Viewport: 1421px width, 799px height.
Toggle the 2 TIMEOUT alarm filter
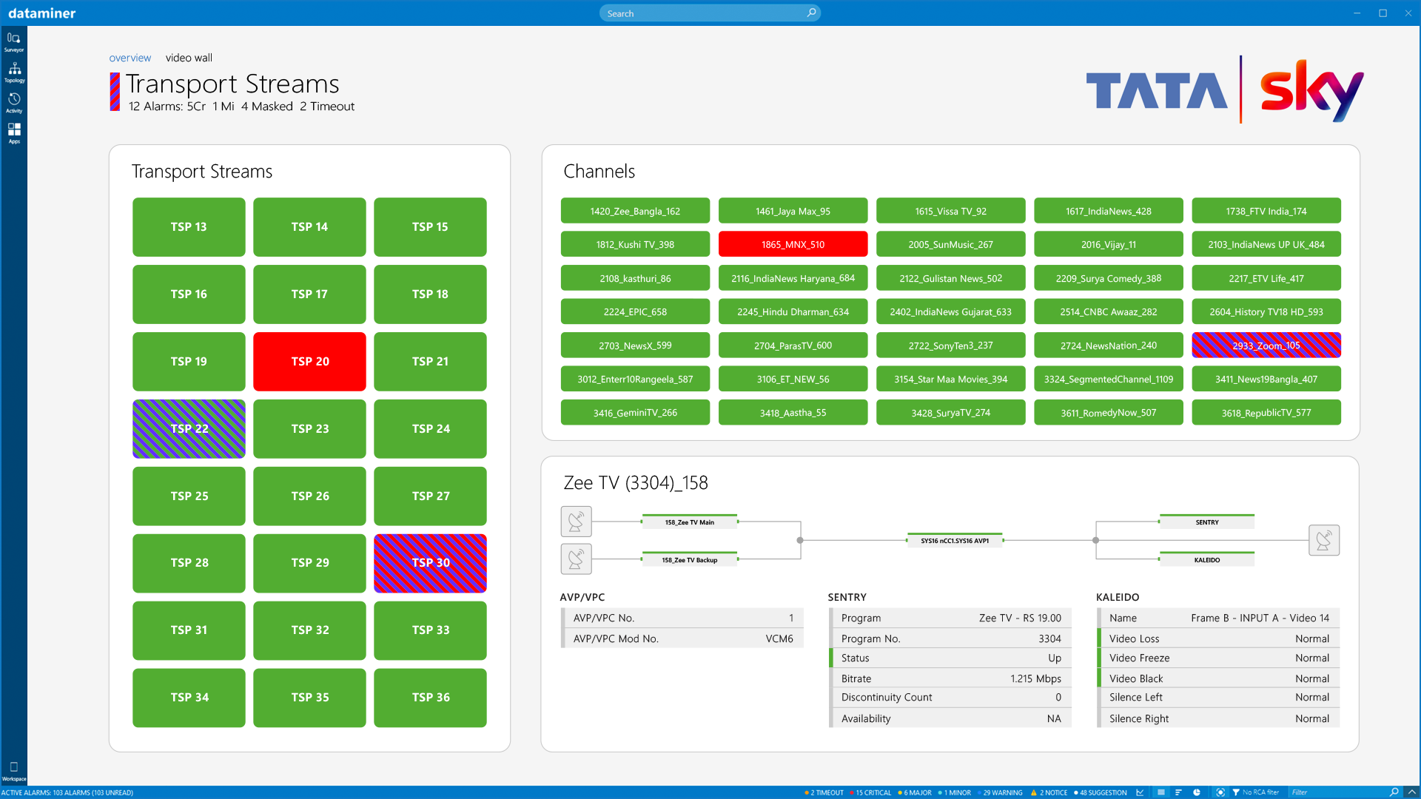pos(824,792)
